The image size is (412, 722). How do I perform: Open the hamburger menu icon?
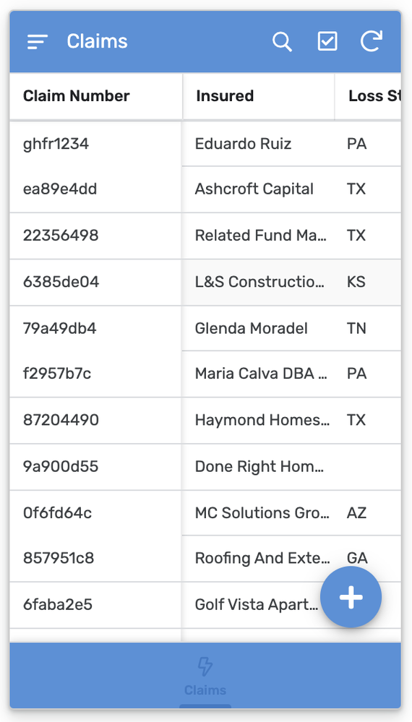click(38, 42)
